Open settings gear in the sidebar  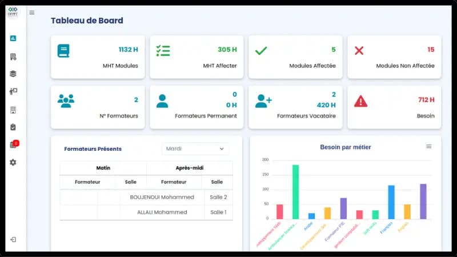point(13,163)
